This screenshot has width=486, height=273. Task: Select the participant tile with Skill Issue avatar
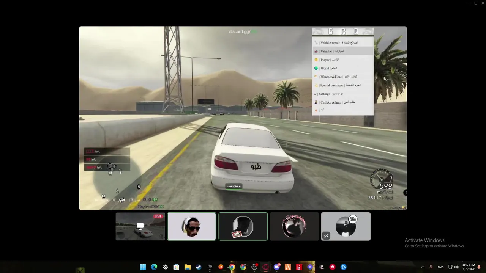[346, 226]
